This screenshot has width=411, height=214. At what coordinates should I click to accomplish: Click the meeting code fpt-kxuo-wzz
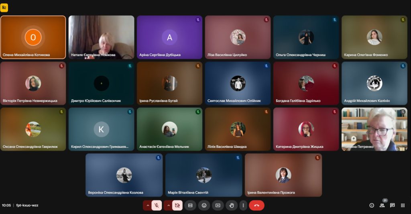click(27, 205)
